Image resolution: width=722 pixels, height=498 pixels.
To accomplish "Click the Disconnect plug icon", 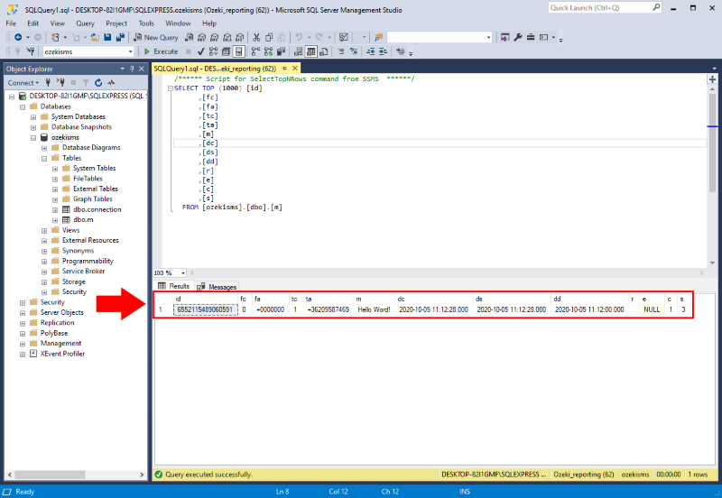I will pos(60,82).
